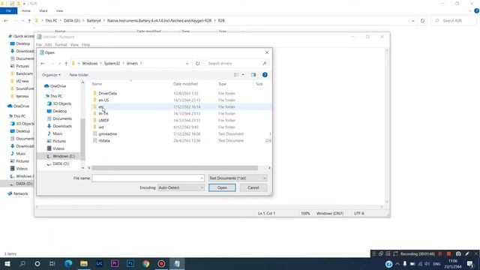480x270 pixels.
Task: Click the help icon in Open dialog
Action: click(x=265, y=75)
